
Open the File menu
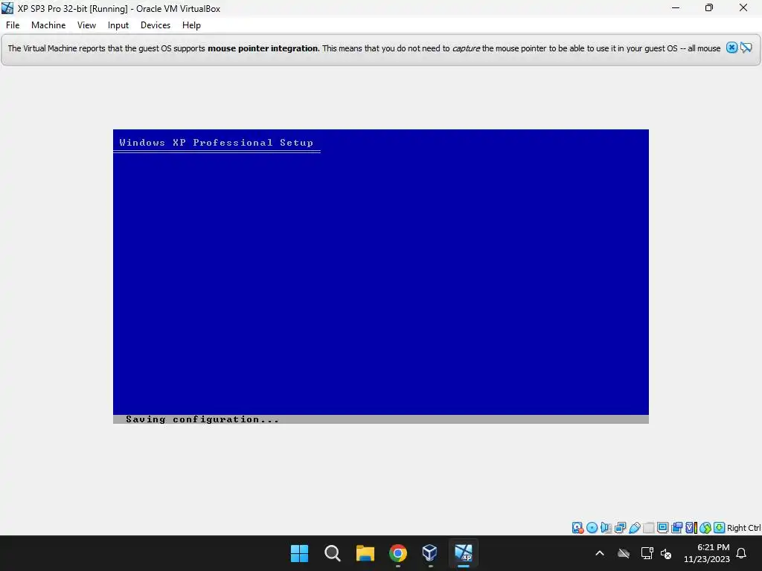click(x=13, y=25)
